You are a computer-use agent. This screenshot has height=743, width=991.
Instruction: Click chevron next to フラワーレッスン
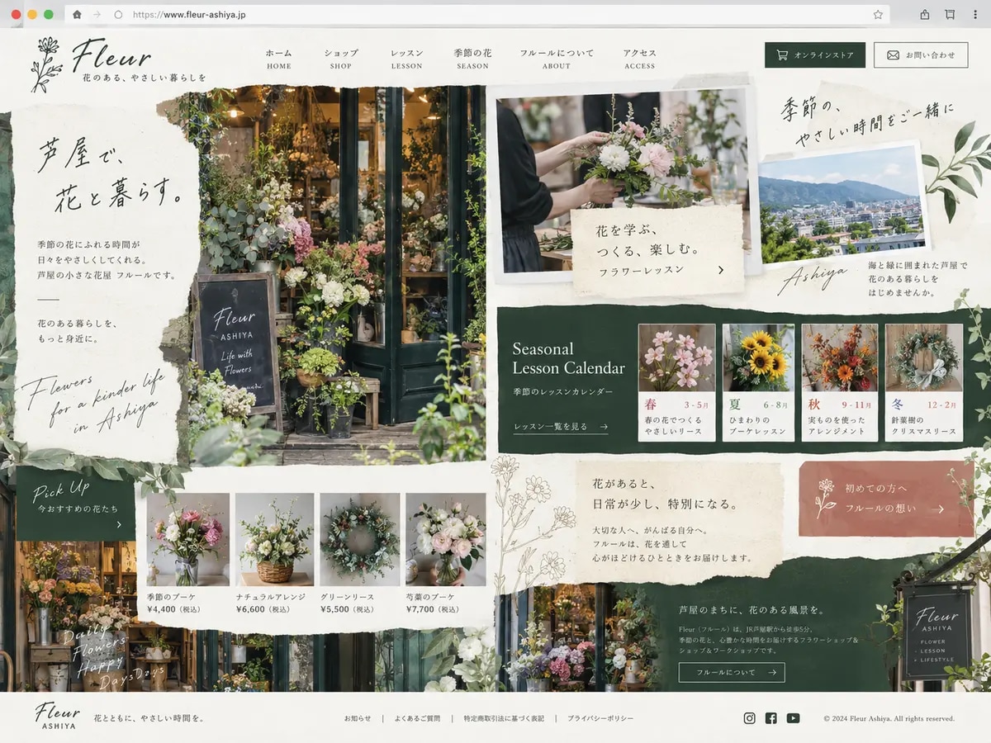(x=721, y=270)
